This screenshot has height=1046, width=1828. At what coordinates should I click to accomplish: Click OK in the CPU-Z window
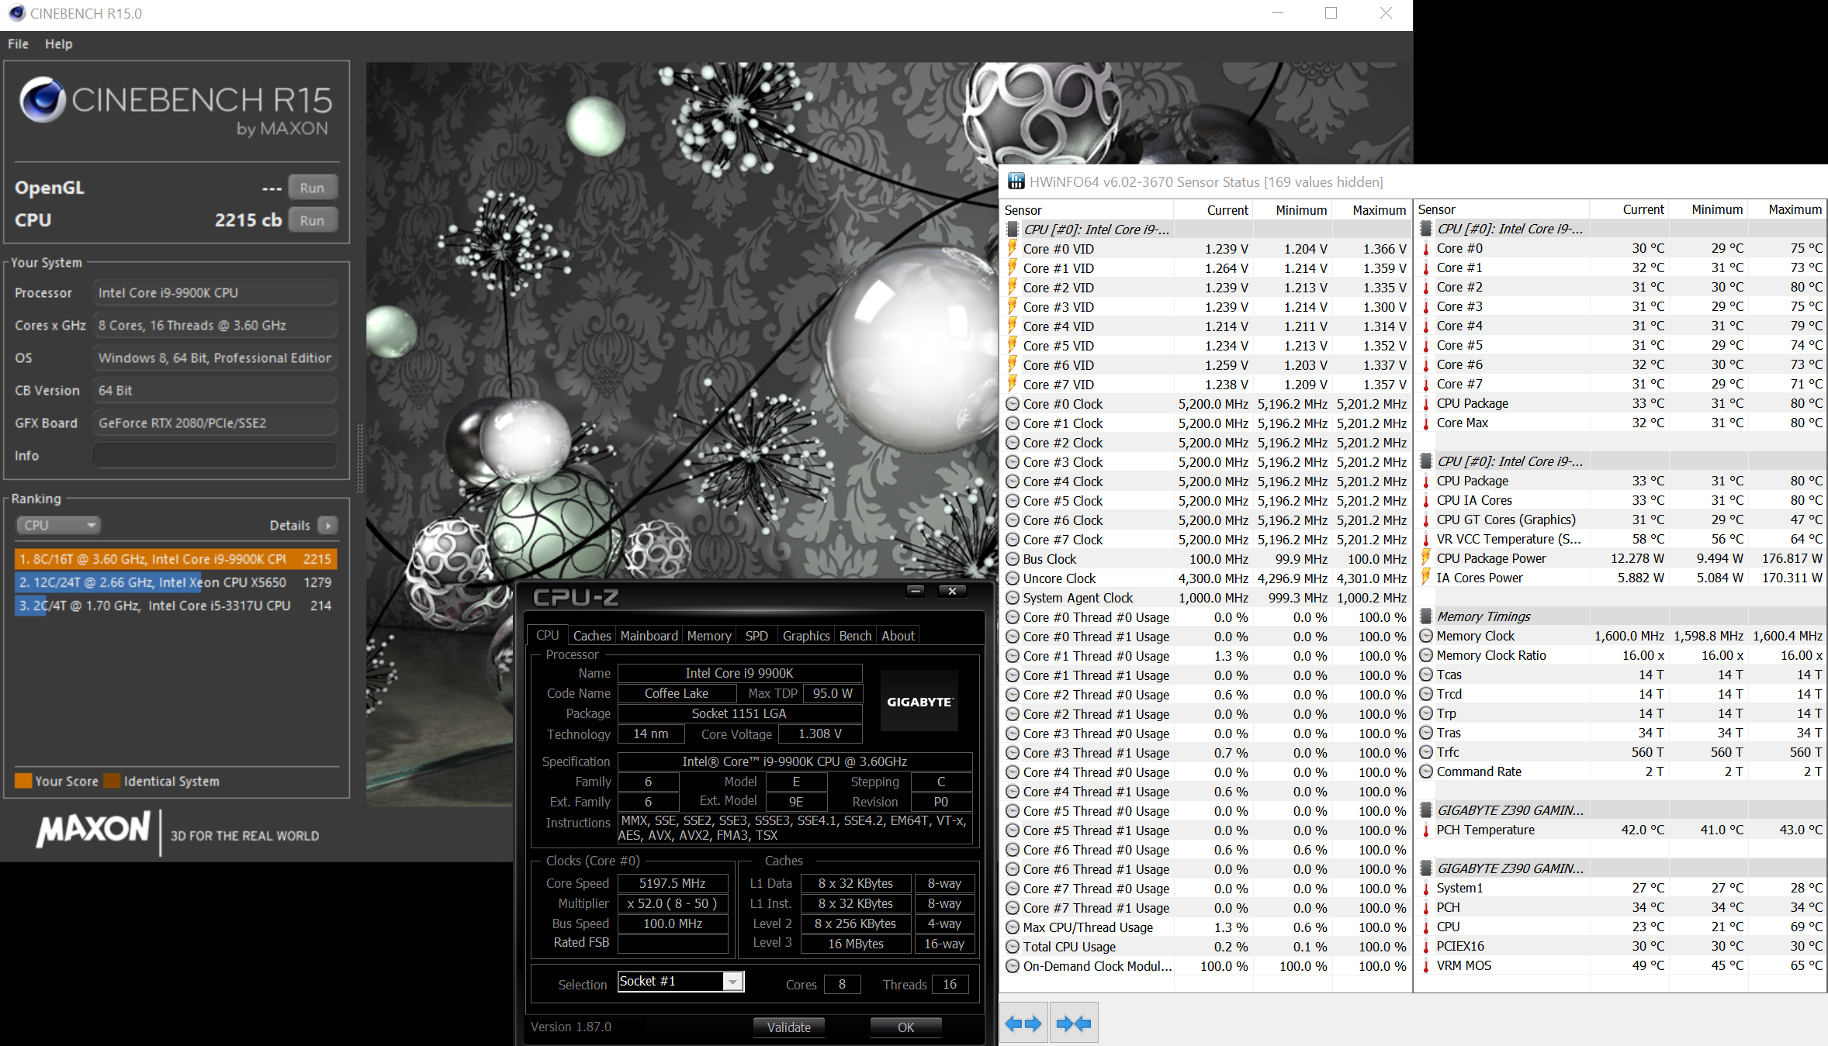click(x=905, y=1027)
